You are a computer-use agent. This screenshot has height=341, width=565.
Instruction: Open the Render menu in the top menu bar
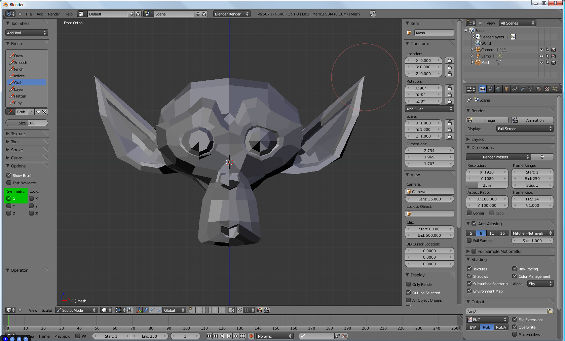coord(54,14)
